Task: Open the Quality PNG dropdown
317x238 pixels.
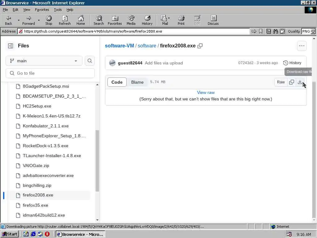Action: point(313,31)
